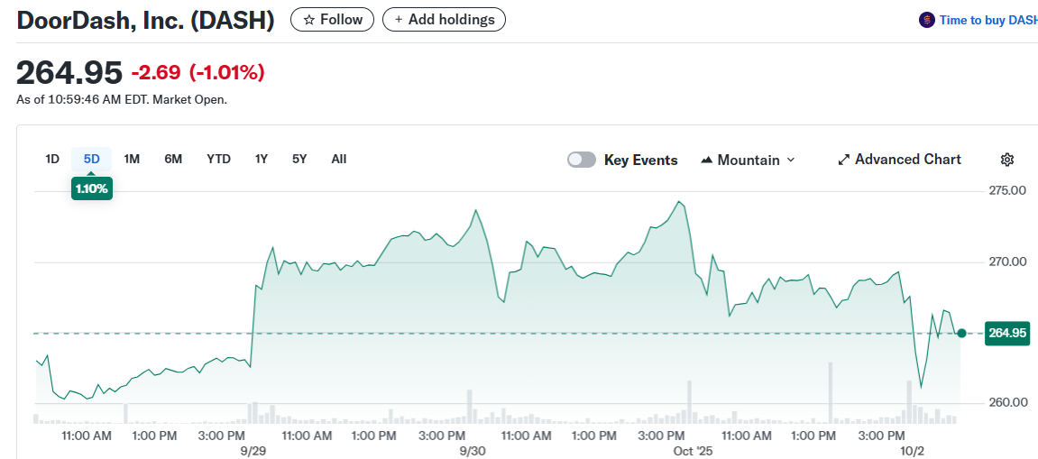1038x459 pixels.
Task: Switch chart to 1M range
Action: coord(132,159)
